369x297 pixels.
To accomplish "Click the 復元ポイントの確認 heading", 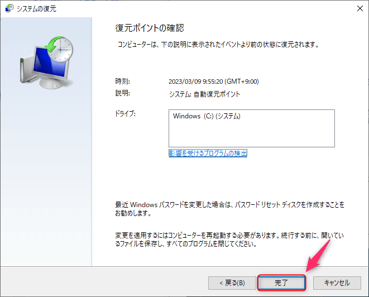I will click(x=150, y=28).
